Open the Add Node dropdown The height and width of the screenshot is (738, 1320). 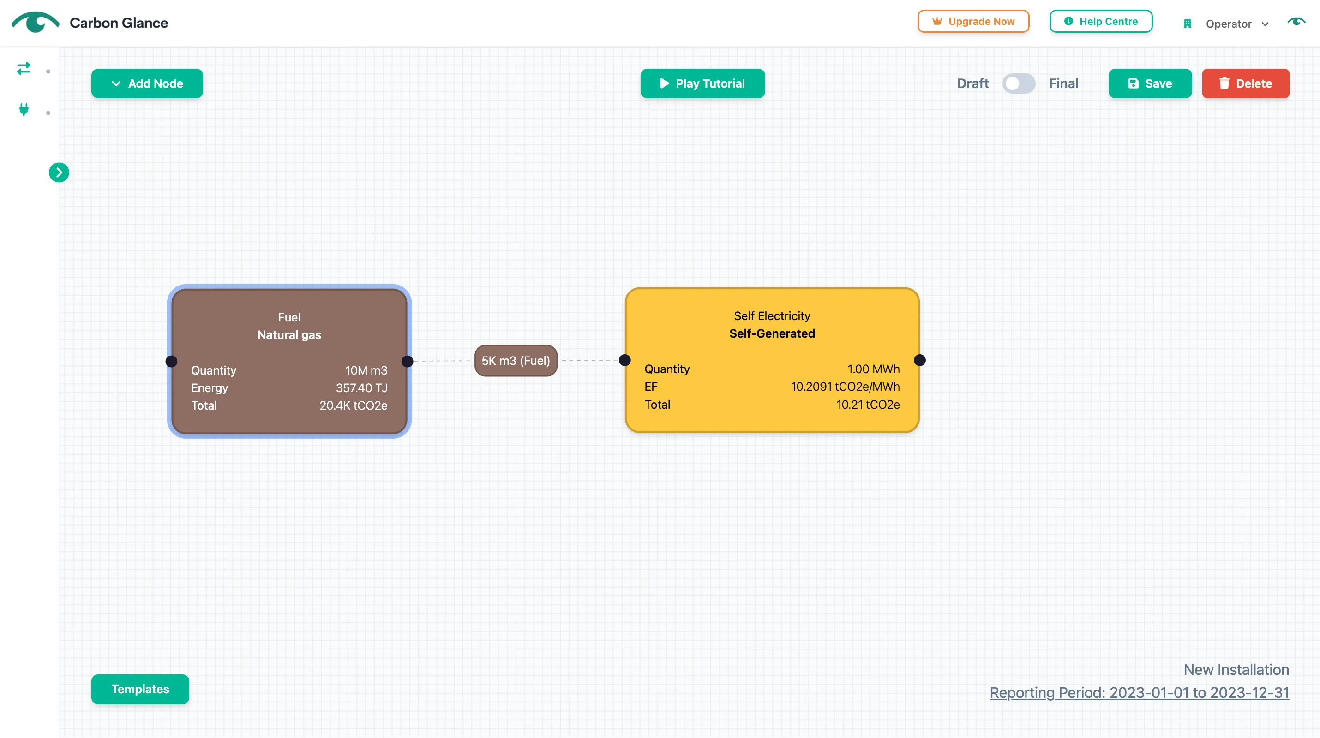[x=147, y=83]
